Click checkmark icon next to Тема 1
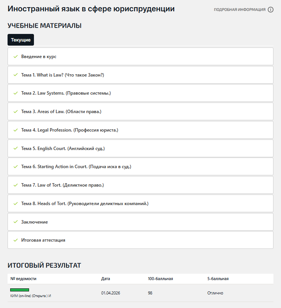 15,75
